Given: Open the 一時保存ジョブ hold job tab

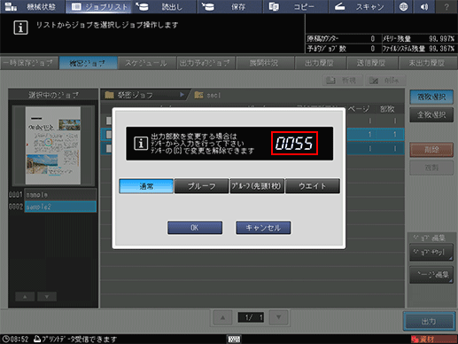Looking at the screenshot, I should click(x=29, y=63).
